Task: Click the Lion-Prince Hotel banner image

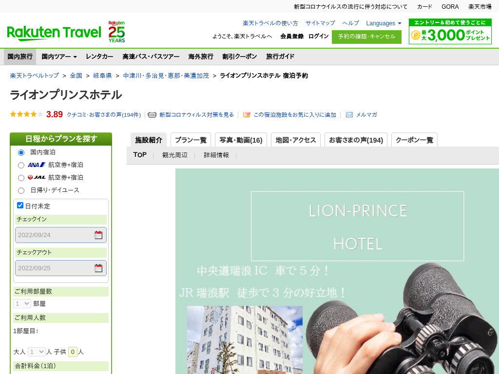Action: click(x=337, y=271)
